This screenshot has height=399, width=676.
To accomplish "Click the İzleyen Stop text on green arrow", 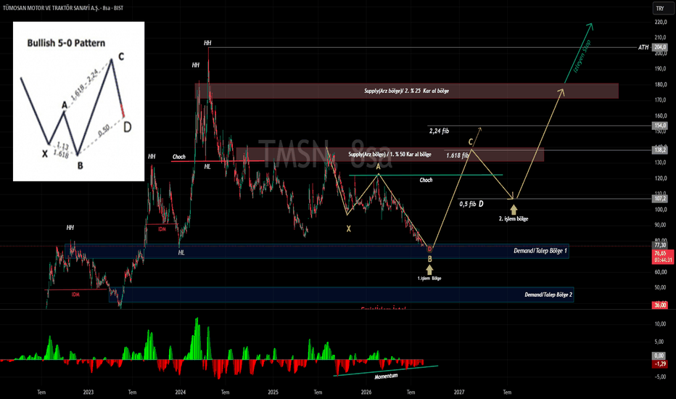I will click(582, 56).
